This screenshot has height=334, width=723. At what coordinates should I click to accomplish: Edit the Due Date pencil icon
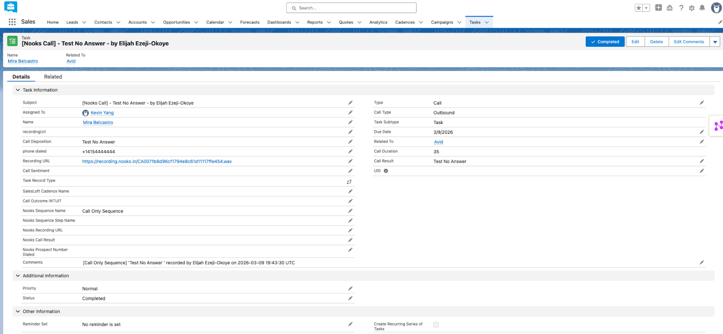point(702,132)
